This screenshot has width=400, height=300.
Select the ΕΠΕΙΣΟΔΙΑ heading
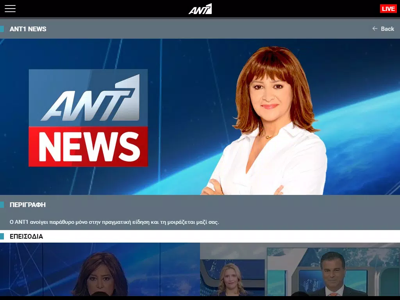(26, 236)
